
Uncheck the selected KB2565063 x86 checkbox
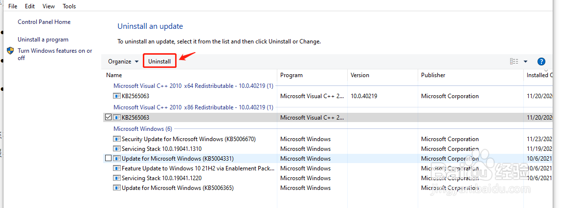click(x=109, y=117)
